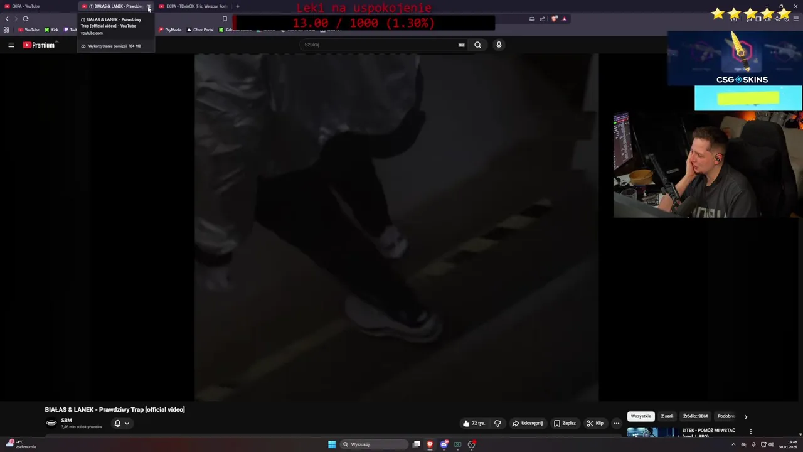Open picture-in-picture icon in address bar
Screen dimensions: 803x452
click(x=532, y=19)
